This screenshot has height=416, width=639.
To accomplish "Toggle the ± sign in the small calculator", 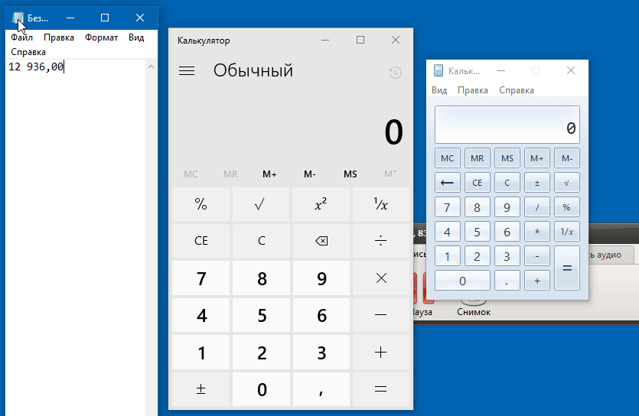I will [x=537, y=183].
